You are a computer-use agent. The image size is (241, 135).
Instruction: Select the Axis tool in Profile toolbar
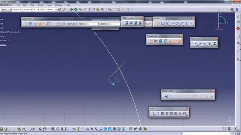pyautogui.click(x=186, y=23)
